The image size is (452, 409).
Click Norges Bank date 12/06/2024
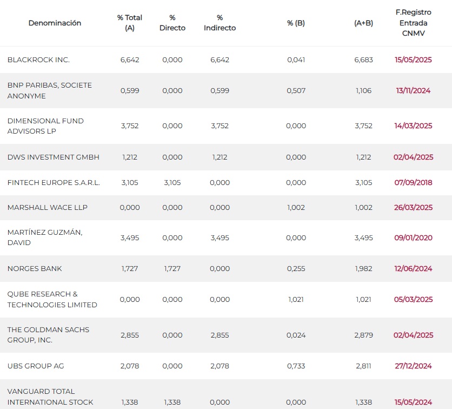click(x=413, y=268)
